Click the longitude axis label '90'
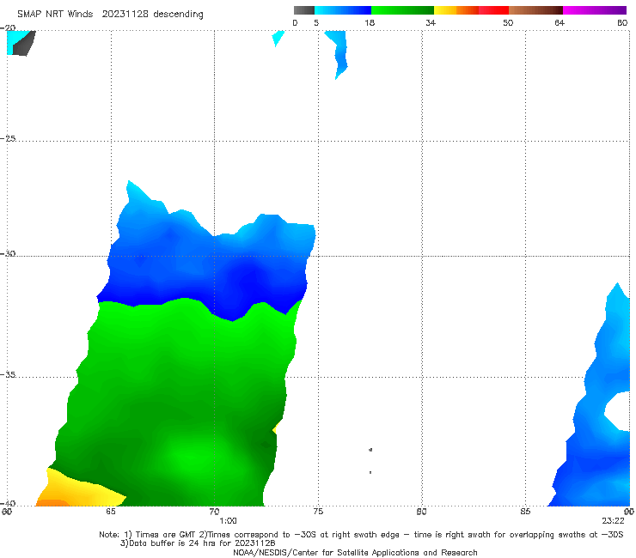 (x=629, y=512)
